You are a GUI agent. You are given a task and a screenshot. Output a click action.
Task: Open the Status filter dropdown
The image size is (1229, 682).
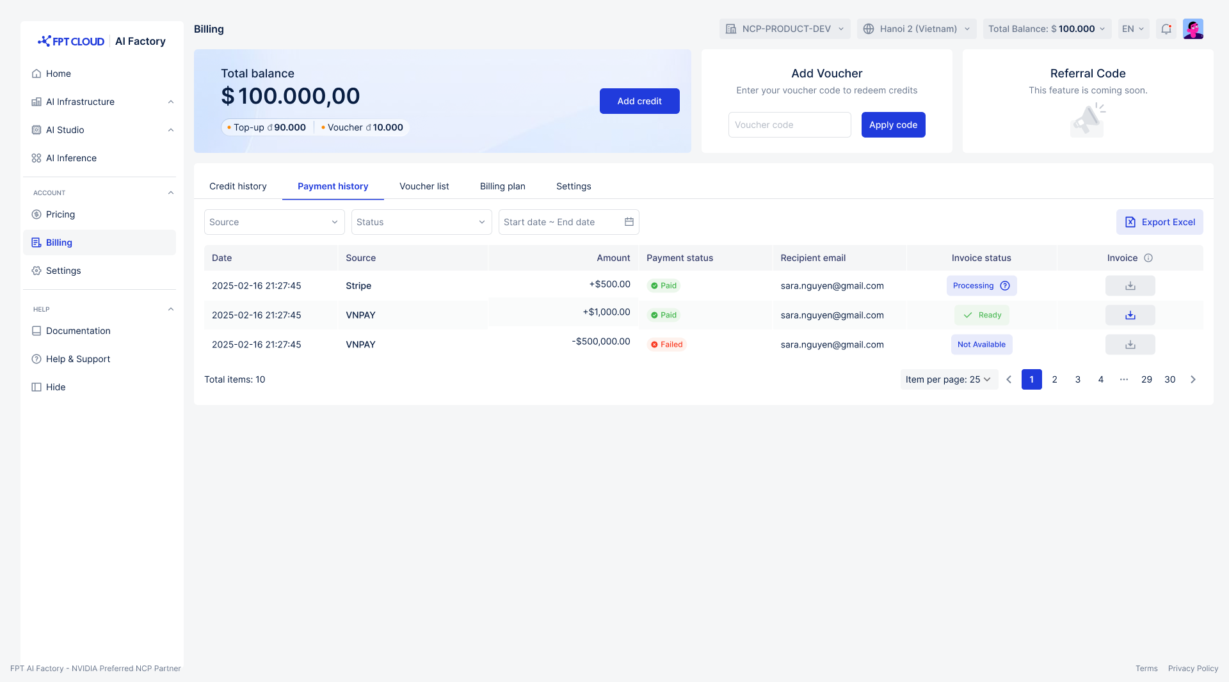click(x=421, y=222)
